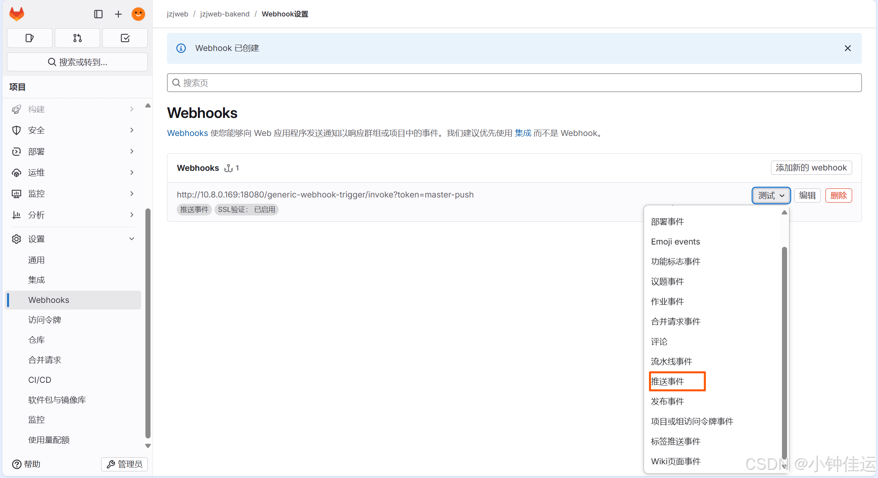Open the create new plus menu
The image size is (878, 478).
coord(118,14)
